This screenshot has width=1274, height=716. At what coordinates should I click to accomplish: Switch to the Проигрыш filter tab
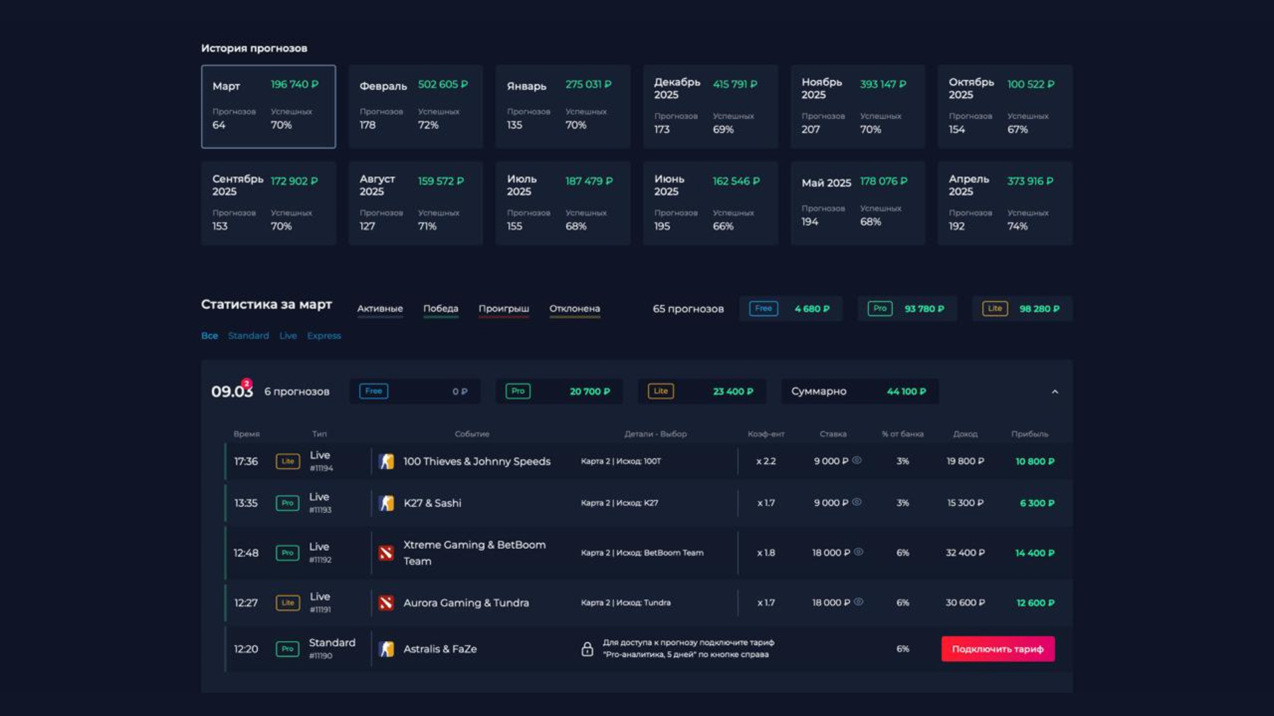pos(504,309)
